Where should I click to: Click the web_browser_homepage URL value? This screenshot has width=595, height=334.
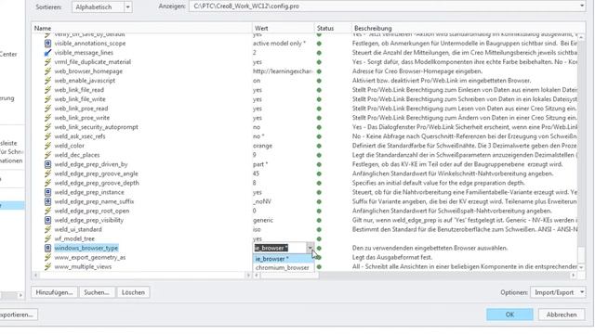click(283, 71)
